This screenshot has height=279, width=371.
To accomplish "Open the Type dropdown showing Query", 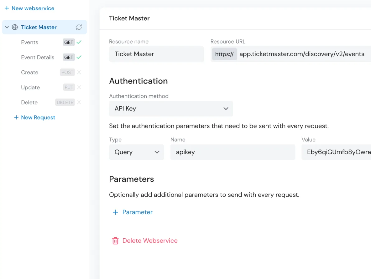I will tap(136, 152).
